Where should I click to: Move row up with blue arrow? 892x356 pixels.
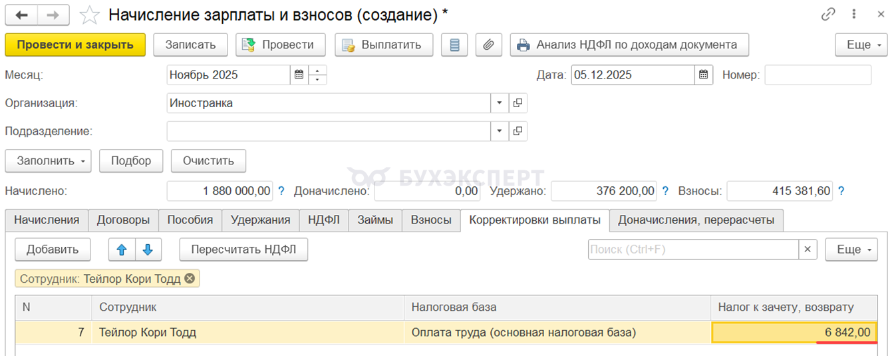122,250
